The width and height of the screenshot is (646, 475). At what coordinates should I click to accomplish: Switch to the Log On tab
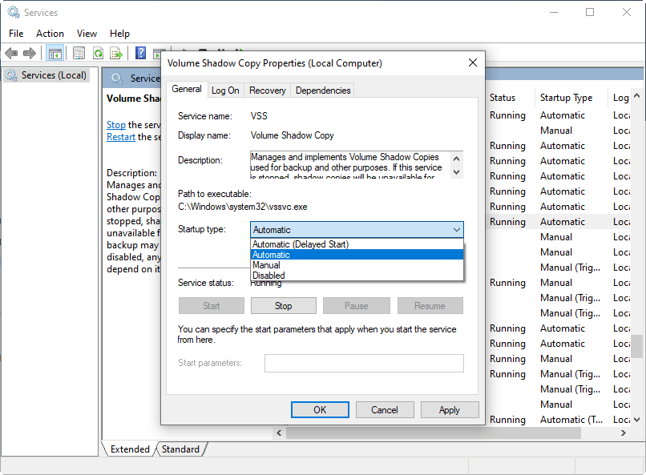tap(225, 91)
